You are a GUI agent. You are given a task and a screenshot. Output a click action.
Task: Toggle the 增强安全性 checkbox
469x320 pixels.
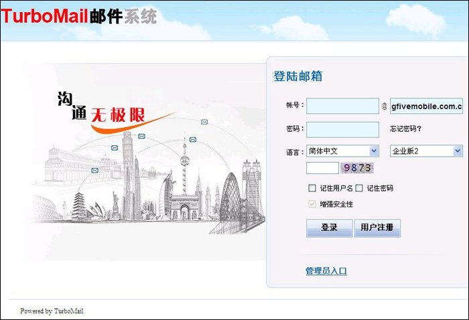(x=312, y=204)
